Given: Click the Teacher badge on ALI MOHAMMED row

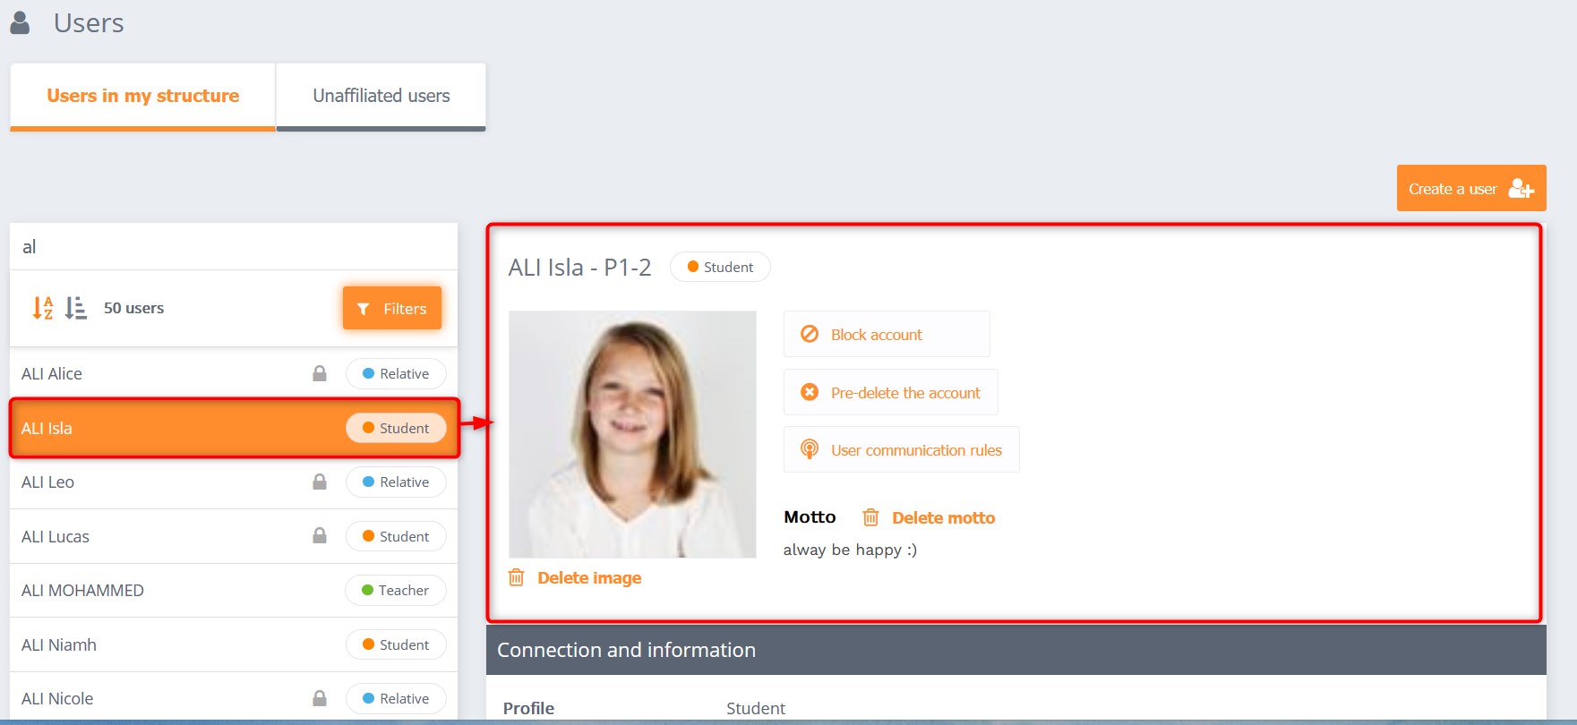Looking at the screenshot, I should [x=396, y=590].
